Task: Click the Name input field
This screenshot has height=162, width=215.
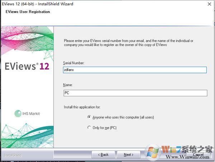Action: 135,93
